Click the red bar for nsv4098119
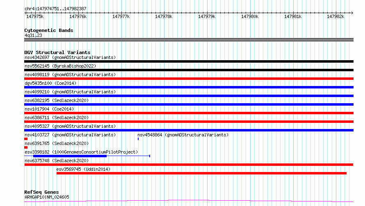 click(189, 79)
